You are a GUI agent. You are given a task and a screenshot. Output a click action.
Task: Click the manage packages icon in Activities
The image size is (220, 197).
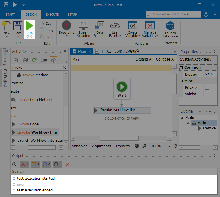(x=53, y=60)
